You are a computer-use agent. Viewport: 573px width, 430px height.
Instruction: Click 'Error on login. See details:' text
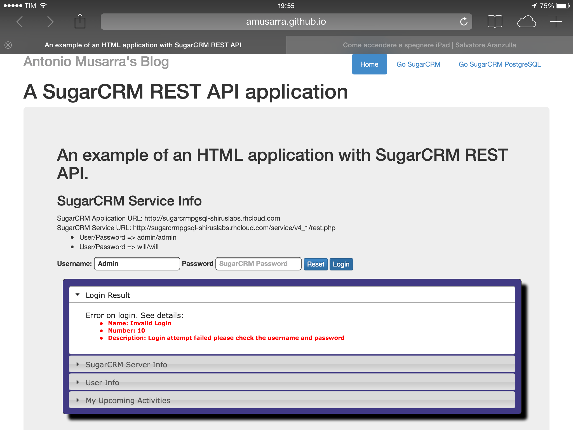pos(135,316)
